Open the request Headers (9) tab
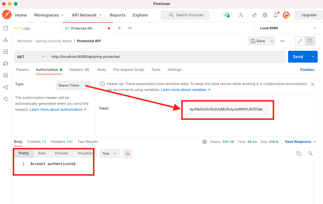The height and width of the screenshot is (204, 323). coord(79,70)
